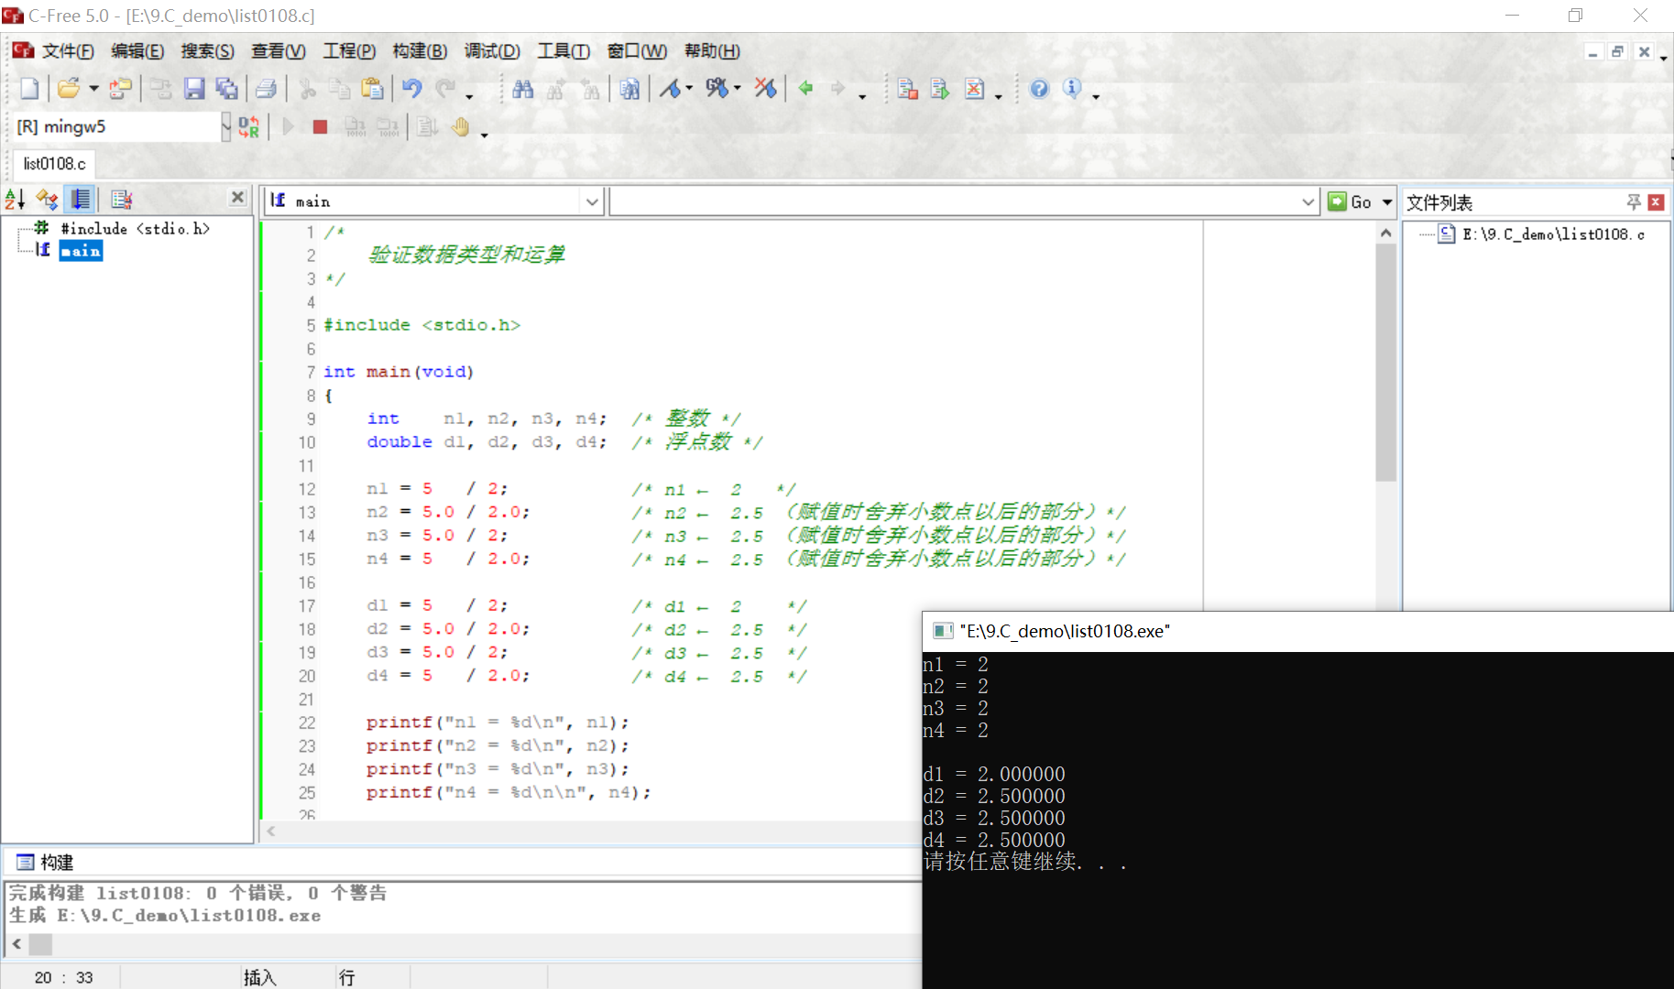This screenshot has width=1674, height=989.
Task: Select the 构建 output tab
Action: [46, 862]
